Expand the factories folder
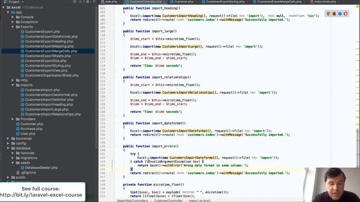This screenshot has width=360, height=202. point(12,153)
